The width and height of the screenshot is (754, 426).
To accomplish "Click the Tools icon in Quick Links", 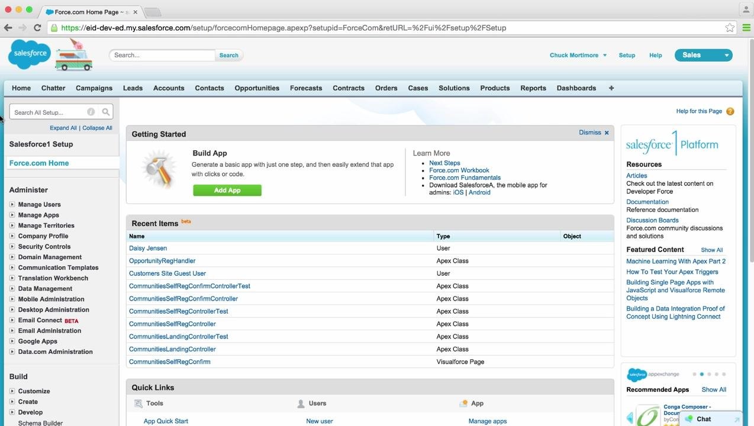I will [138, 404].
